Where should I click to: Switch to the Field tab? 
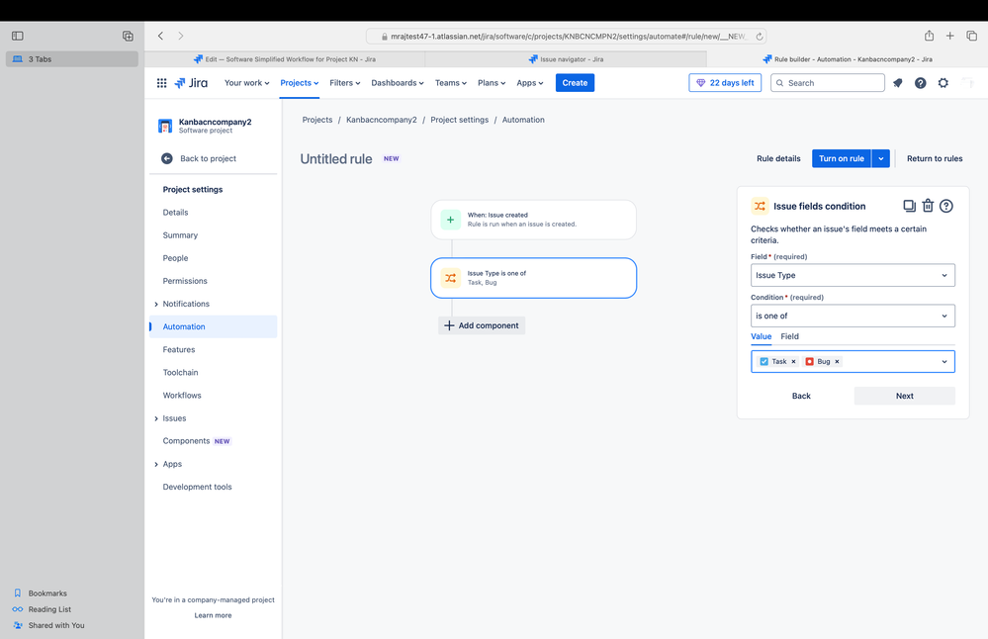coord(789,336)
